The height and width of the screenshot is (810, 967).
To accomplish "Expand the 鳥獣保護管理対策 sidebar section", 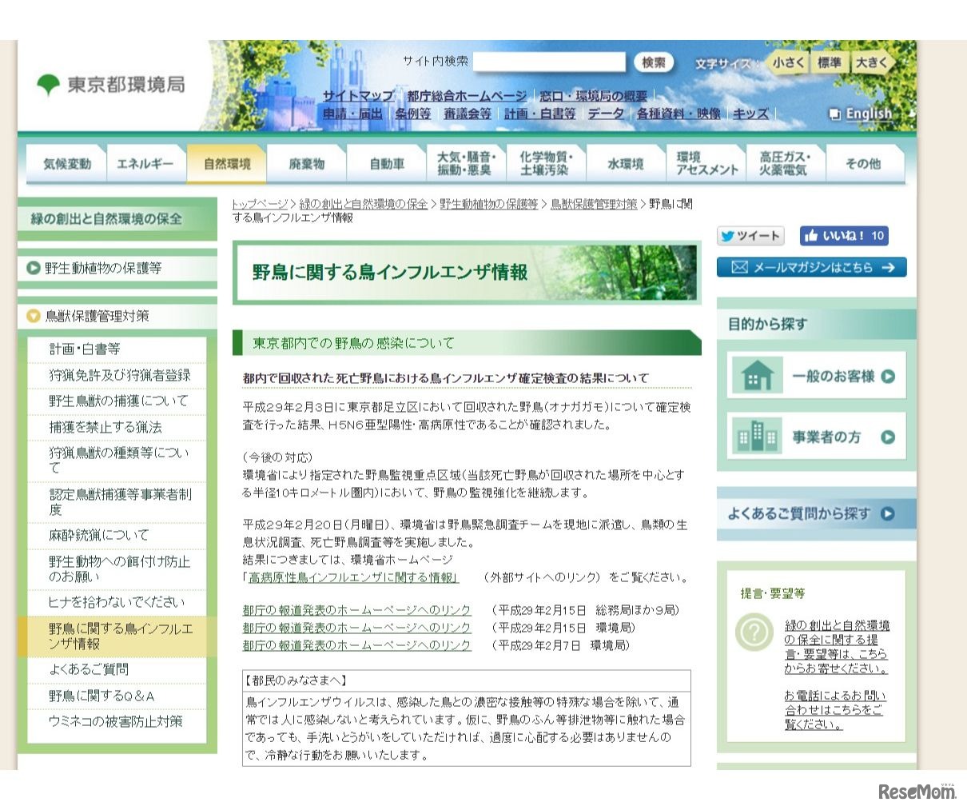I will point(116,317).
